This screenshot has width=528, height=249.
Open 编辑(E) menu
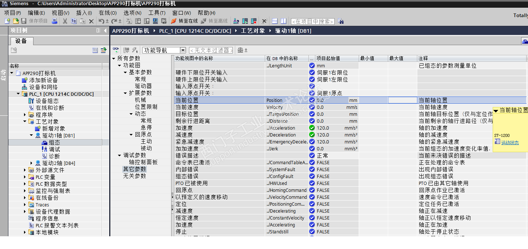36,13
